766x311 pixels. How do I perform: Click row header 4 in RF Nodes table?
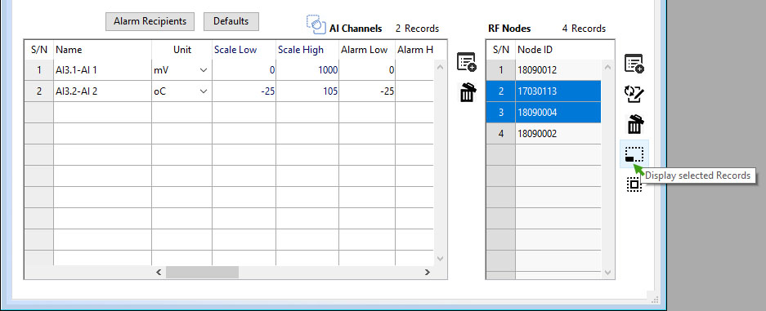pos(501,134)
